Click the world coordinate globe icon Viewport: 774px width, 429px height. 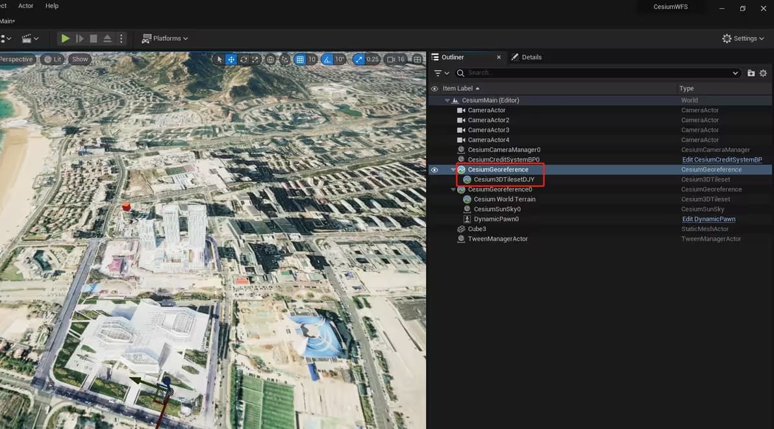[x=270, y=60]
